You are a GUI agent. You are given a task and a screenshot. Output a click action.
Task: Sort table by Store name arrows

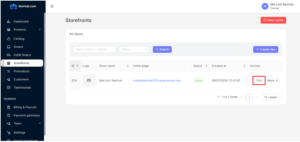coord(128,66)
